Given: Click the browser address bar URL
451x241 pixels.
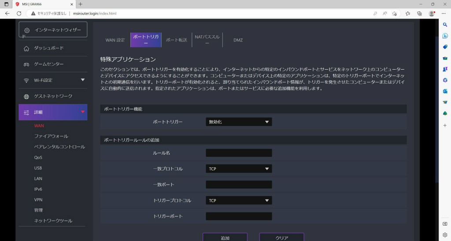Looking at the screenshot, I should (95, 14).
